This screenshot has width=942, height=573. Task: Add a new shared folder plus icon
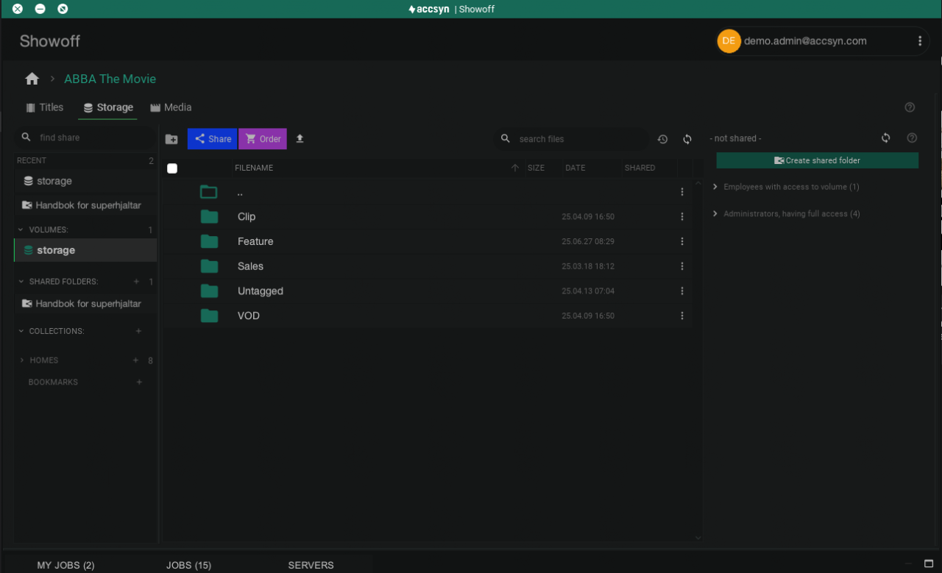click(x=135, y=282)
